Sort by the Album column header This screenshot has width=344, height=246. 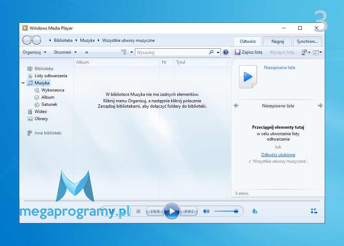point(117,62)
